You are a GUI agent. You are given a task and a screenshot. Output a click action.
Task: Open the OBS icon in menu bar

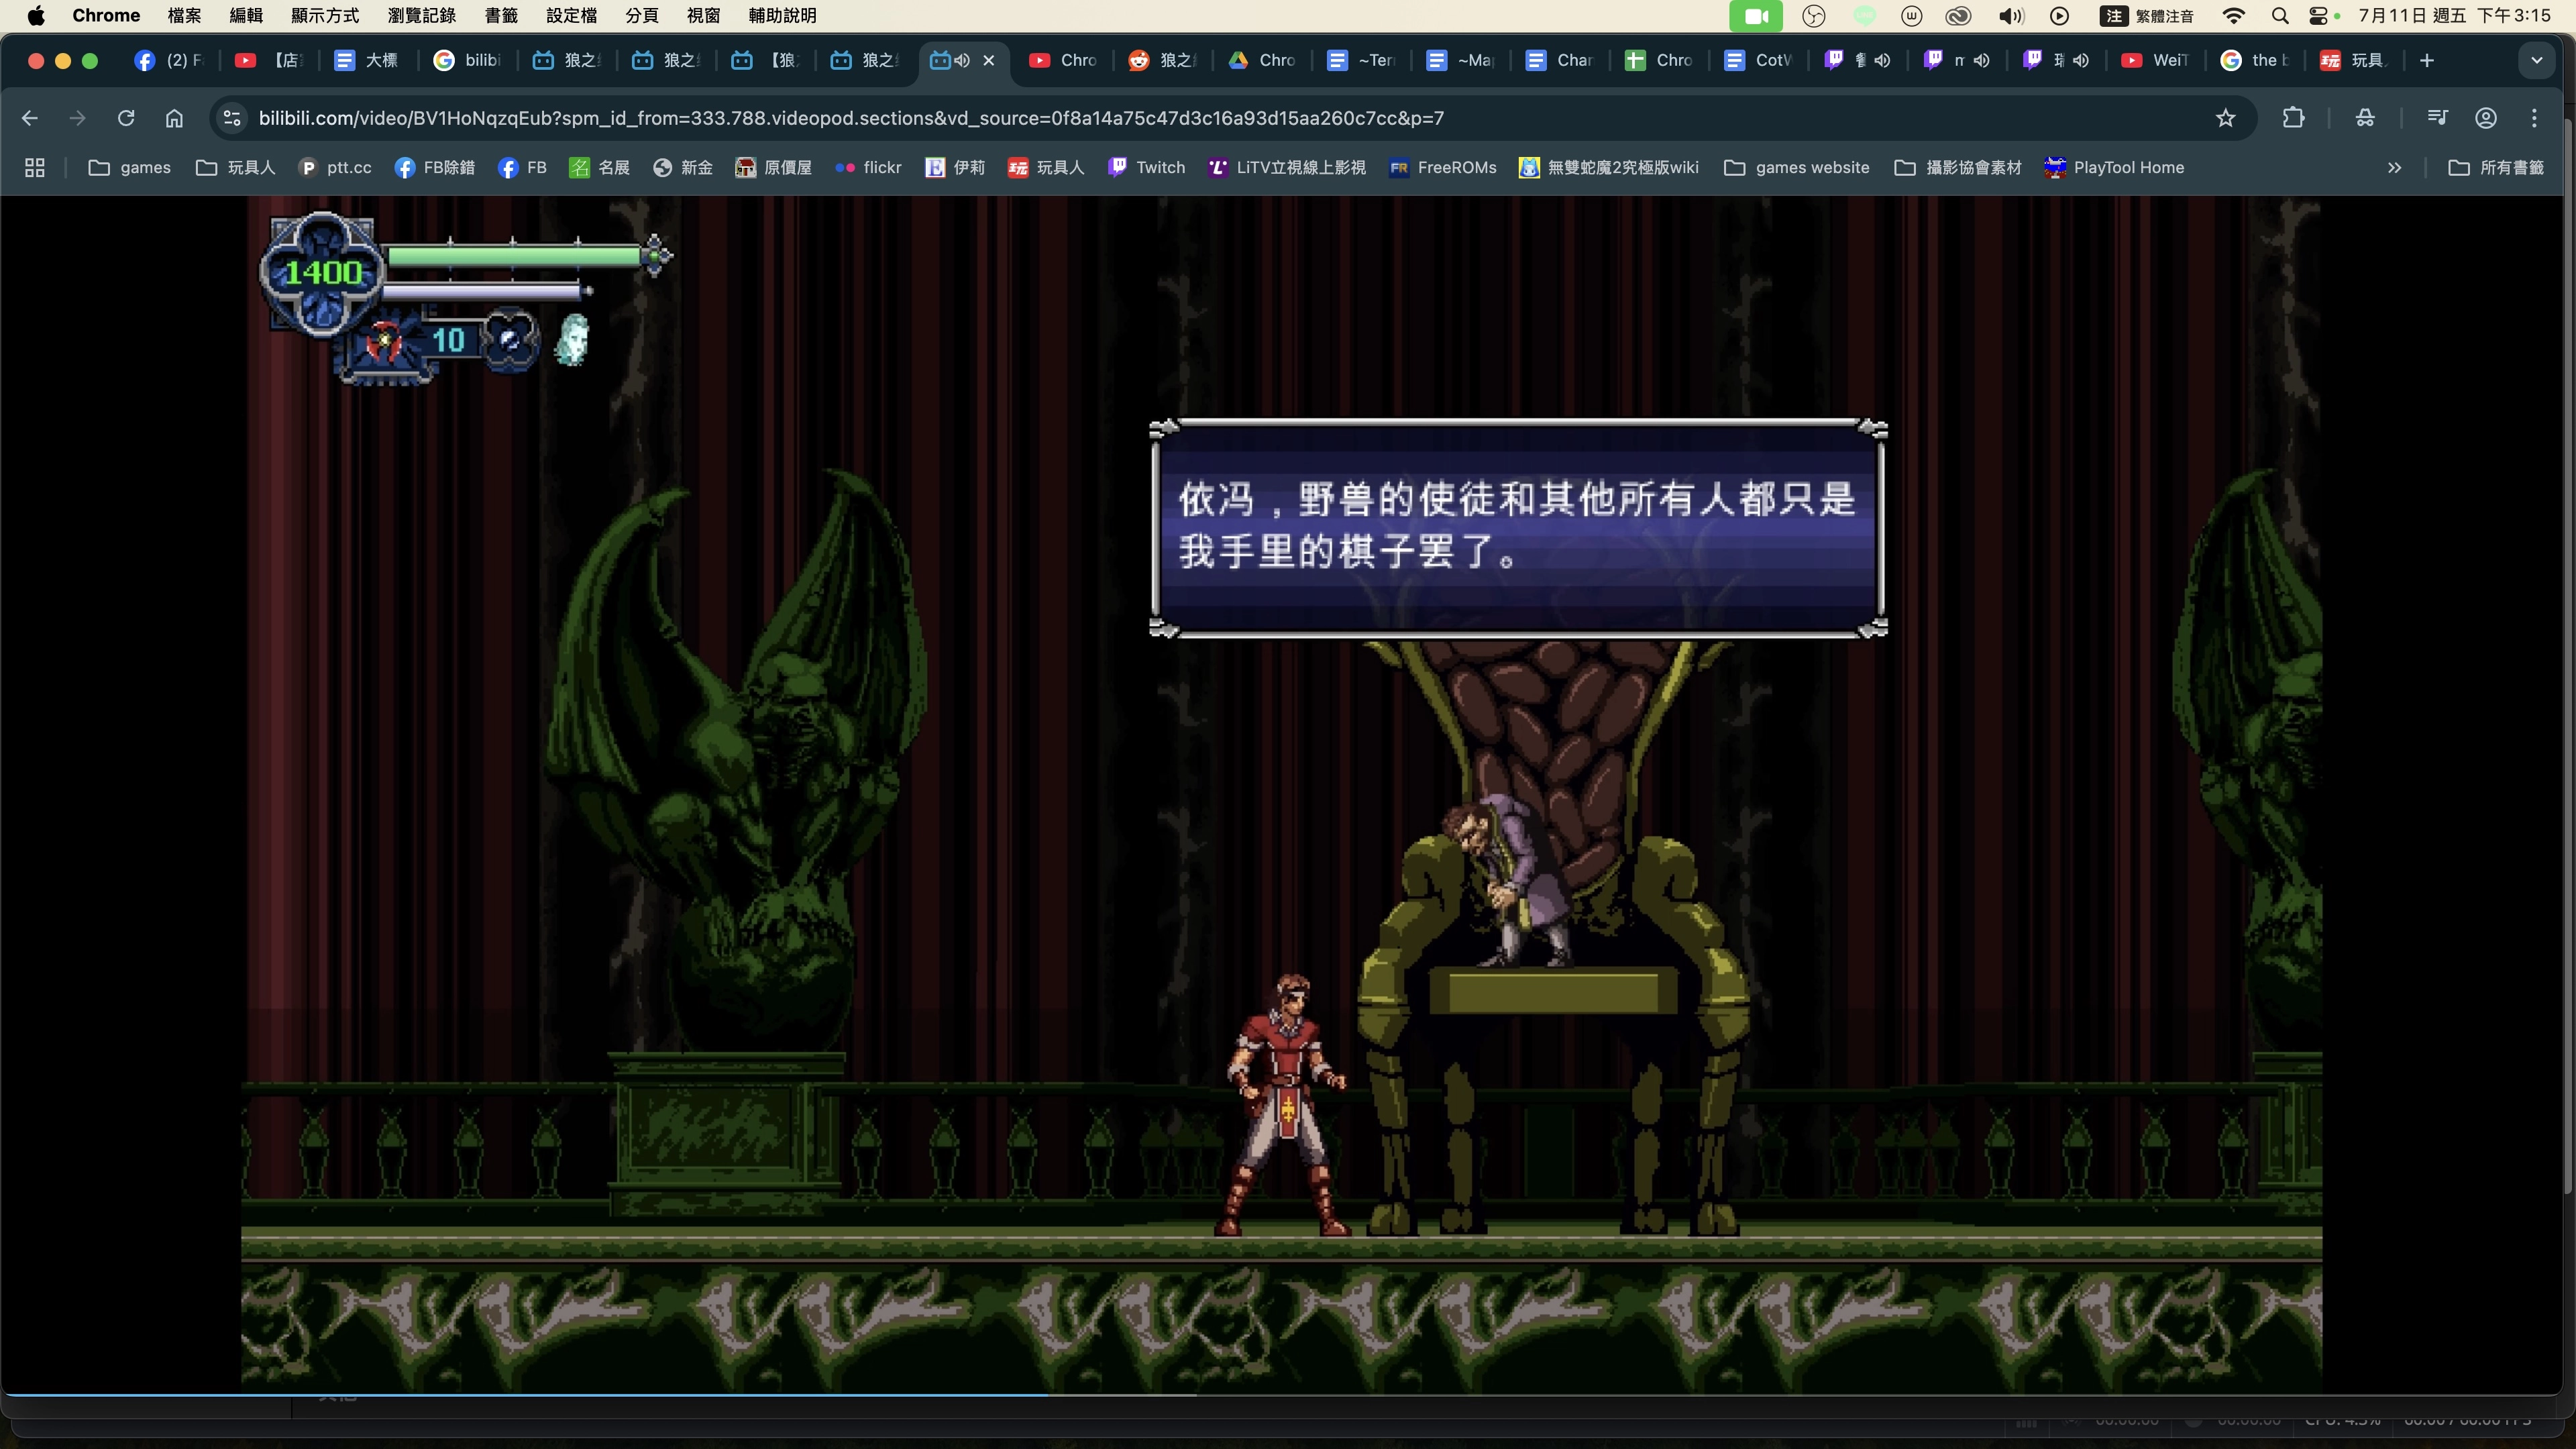pyautogui.click(x=1813, y=16)
